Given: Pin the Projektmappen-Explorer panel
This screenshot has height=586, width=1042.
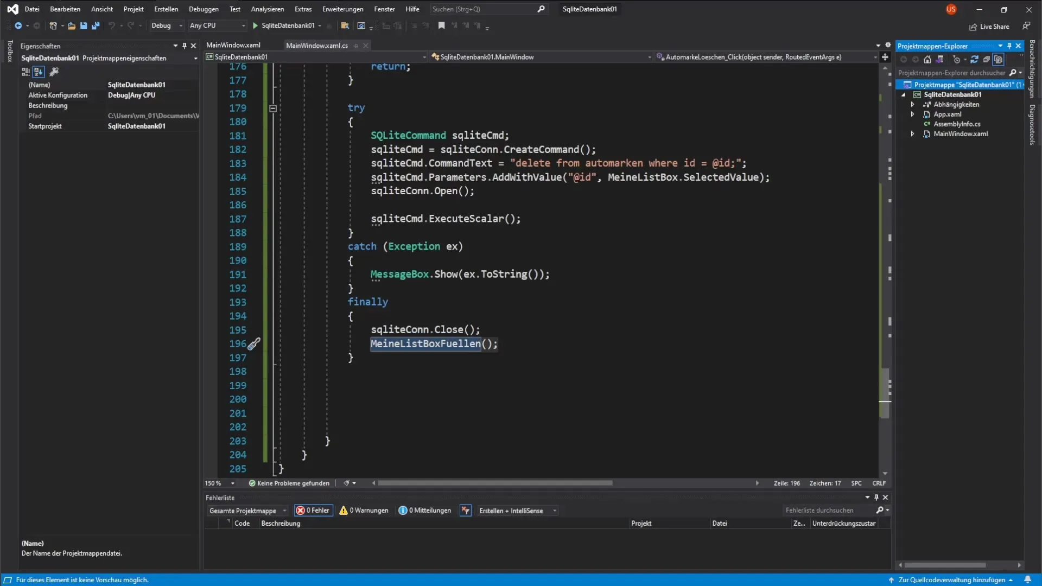Looking at the screenshot, I should click(x=1009, y=46).
